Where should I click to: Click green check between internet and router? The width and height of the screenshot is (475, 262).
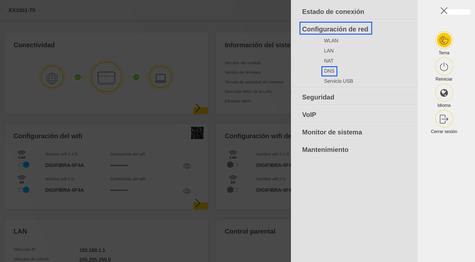tap(78, 77)
